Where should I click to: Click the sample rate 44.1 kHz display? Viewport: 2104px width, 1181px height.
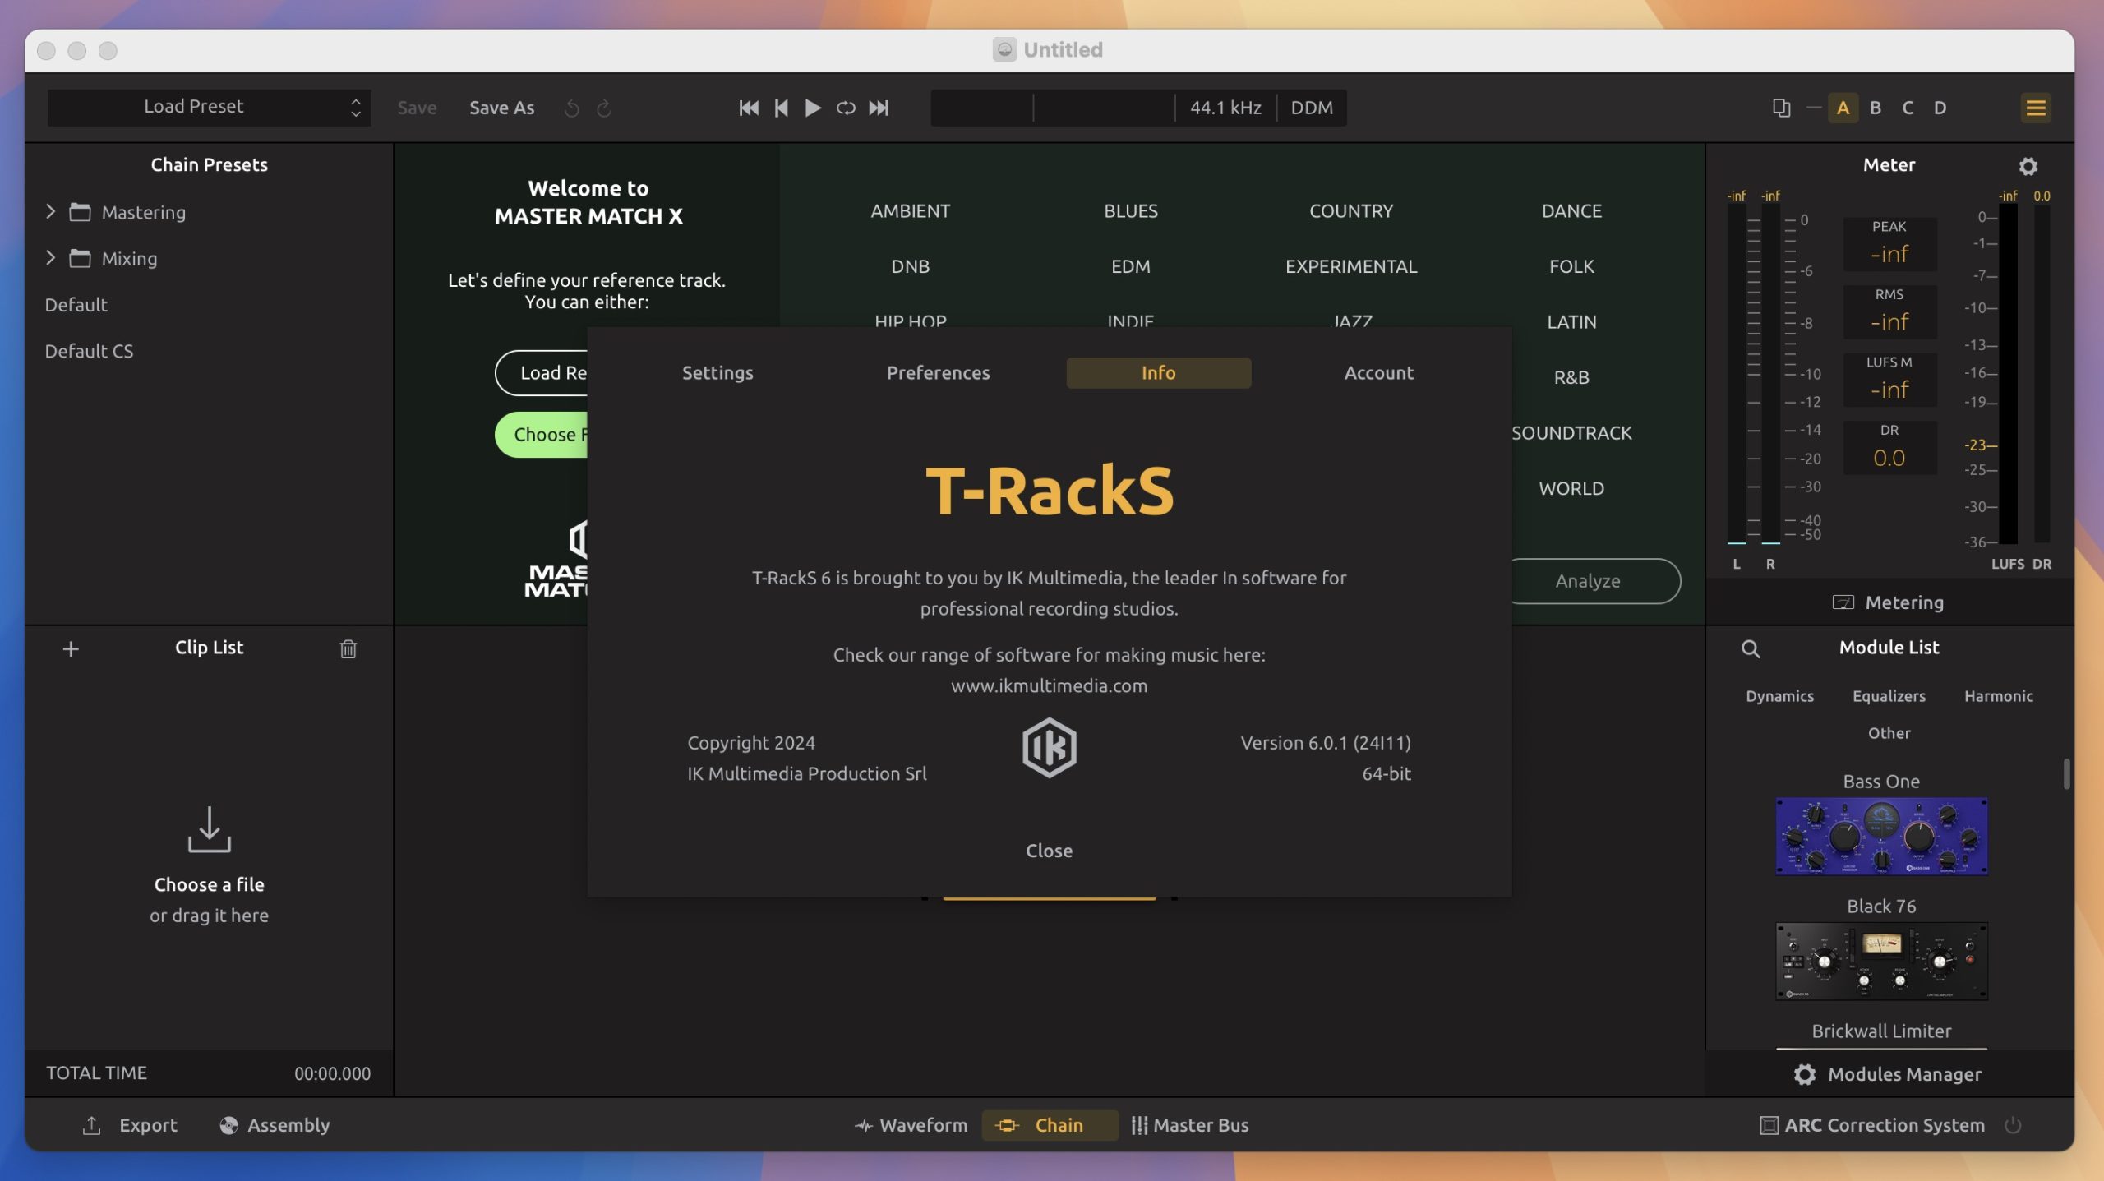[x=1224, y=107]
